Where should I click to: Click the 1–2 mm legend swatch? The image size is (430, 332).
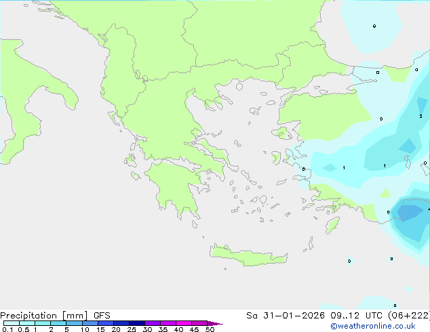coord(43,323)
